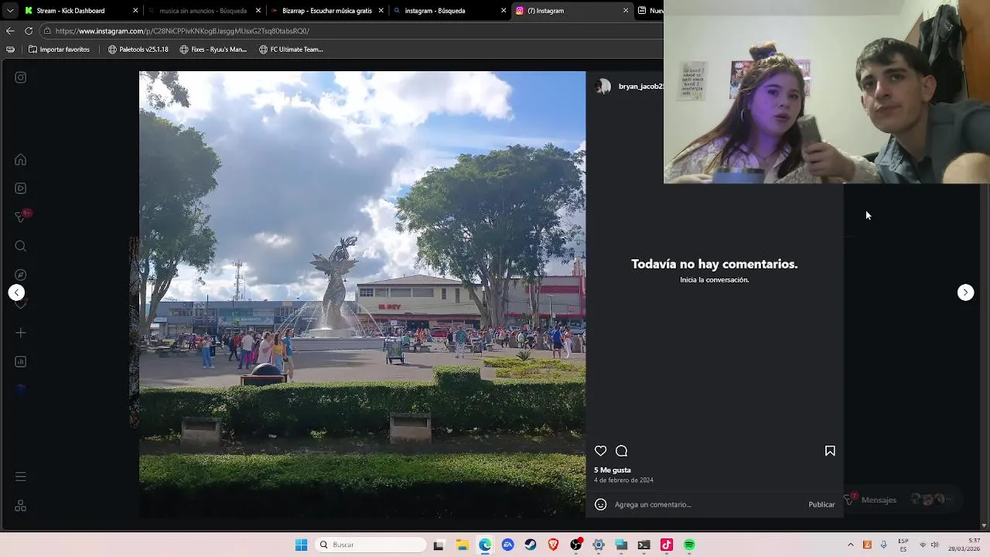
Task: Open the volume speaker tray icon
Action: point(934,545)
